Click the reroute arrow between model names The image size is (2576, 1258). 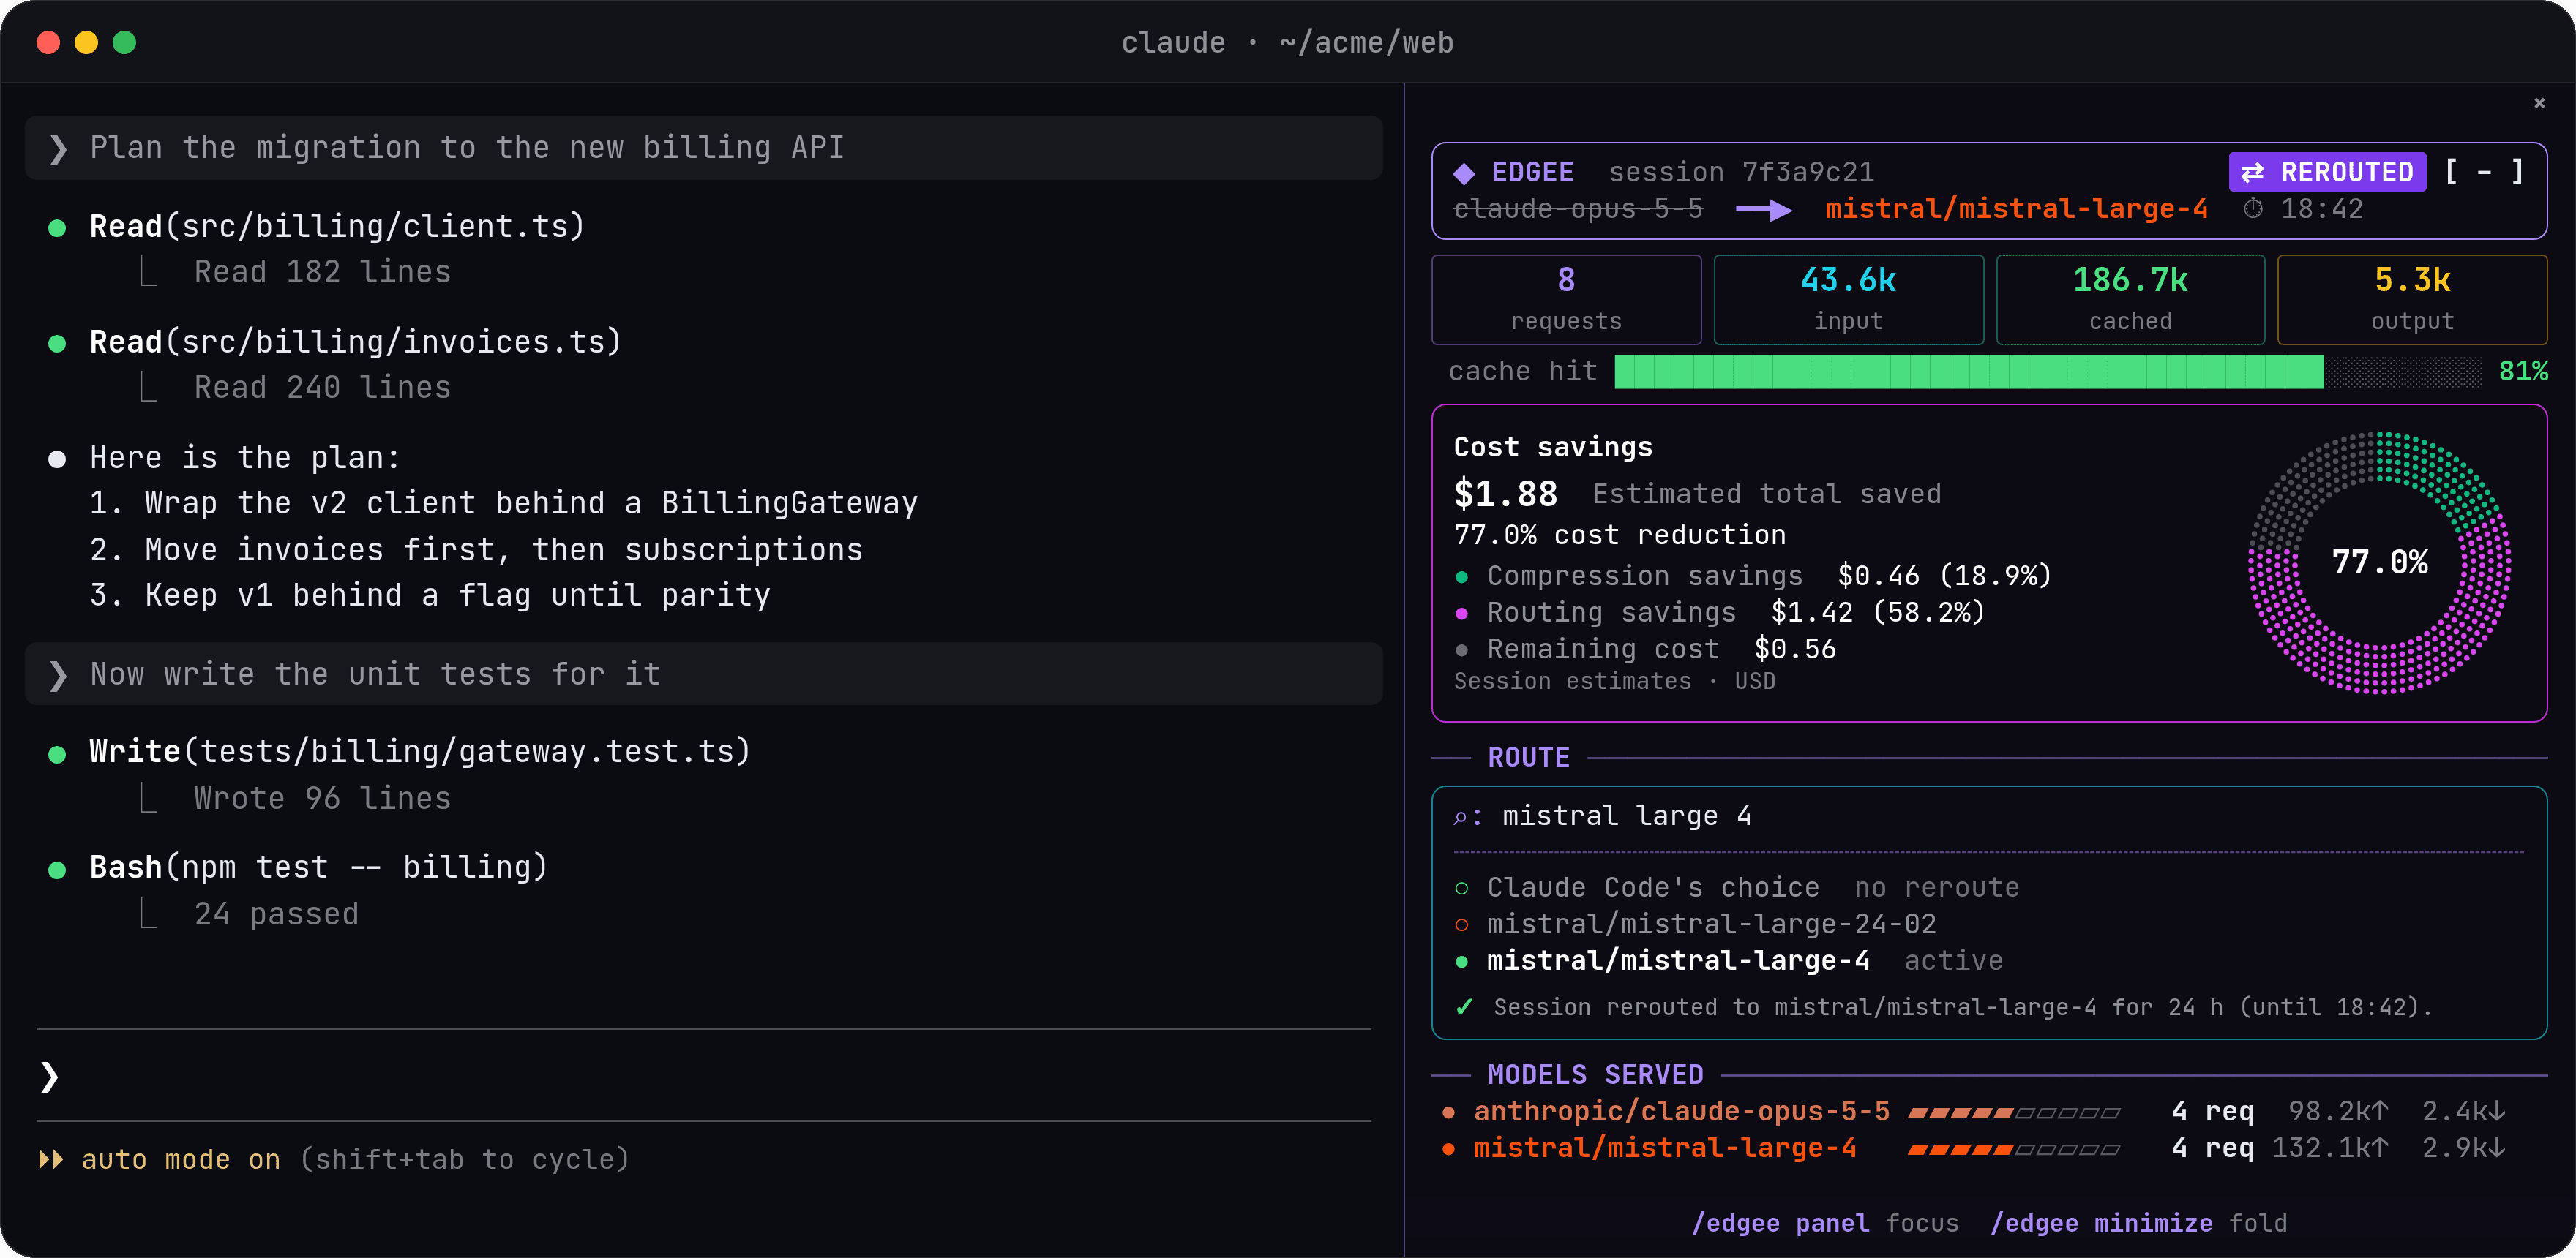[1764, 210]
